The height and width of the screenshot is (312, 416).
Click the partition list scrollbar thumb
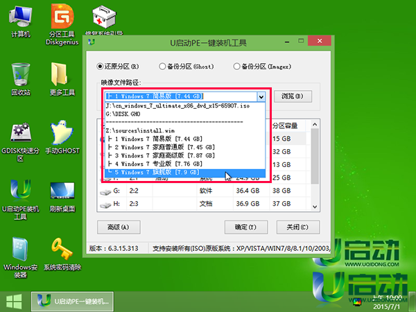tap(315, 156)
